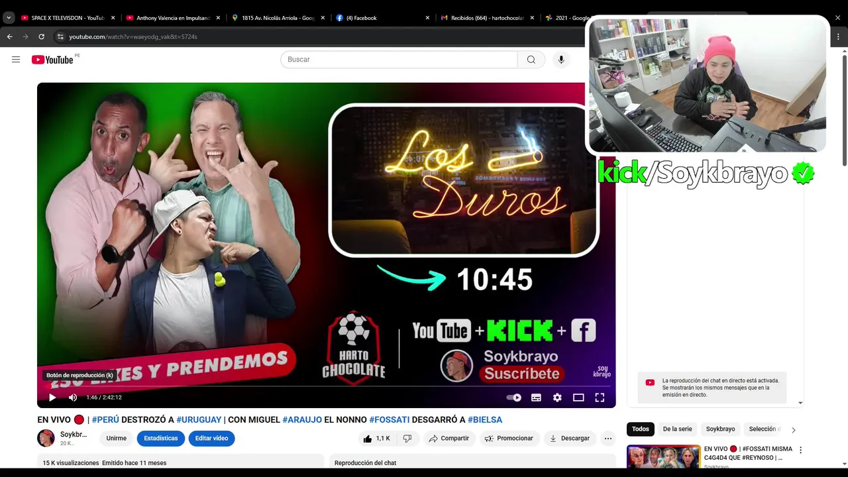The image size is (848, 477).
Task: Close the SPACE X TELEVISDON tab
Action: (x=113, y=18)
